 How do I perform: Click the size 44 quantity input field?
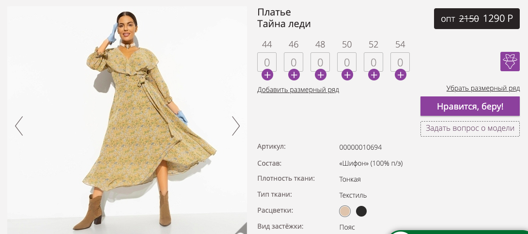click(267, 62)
